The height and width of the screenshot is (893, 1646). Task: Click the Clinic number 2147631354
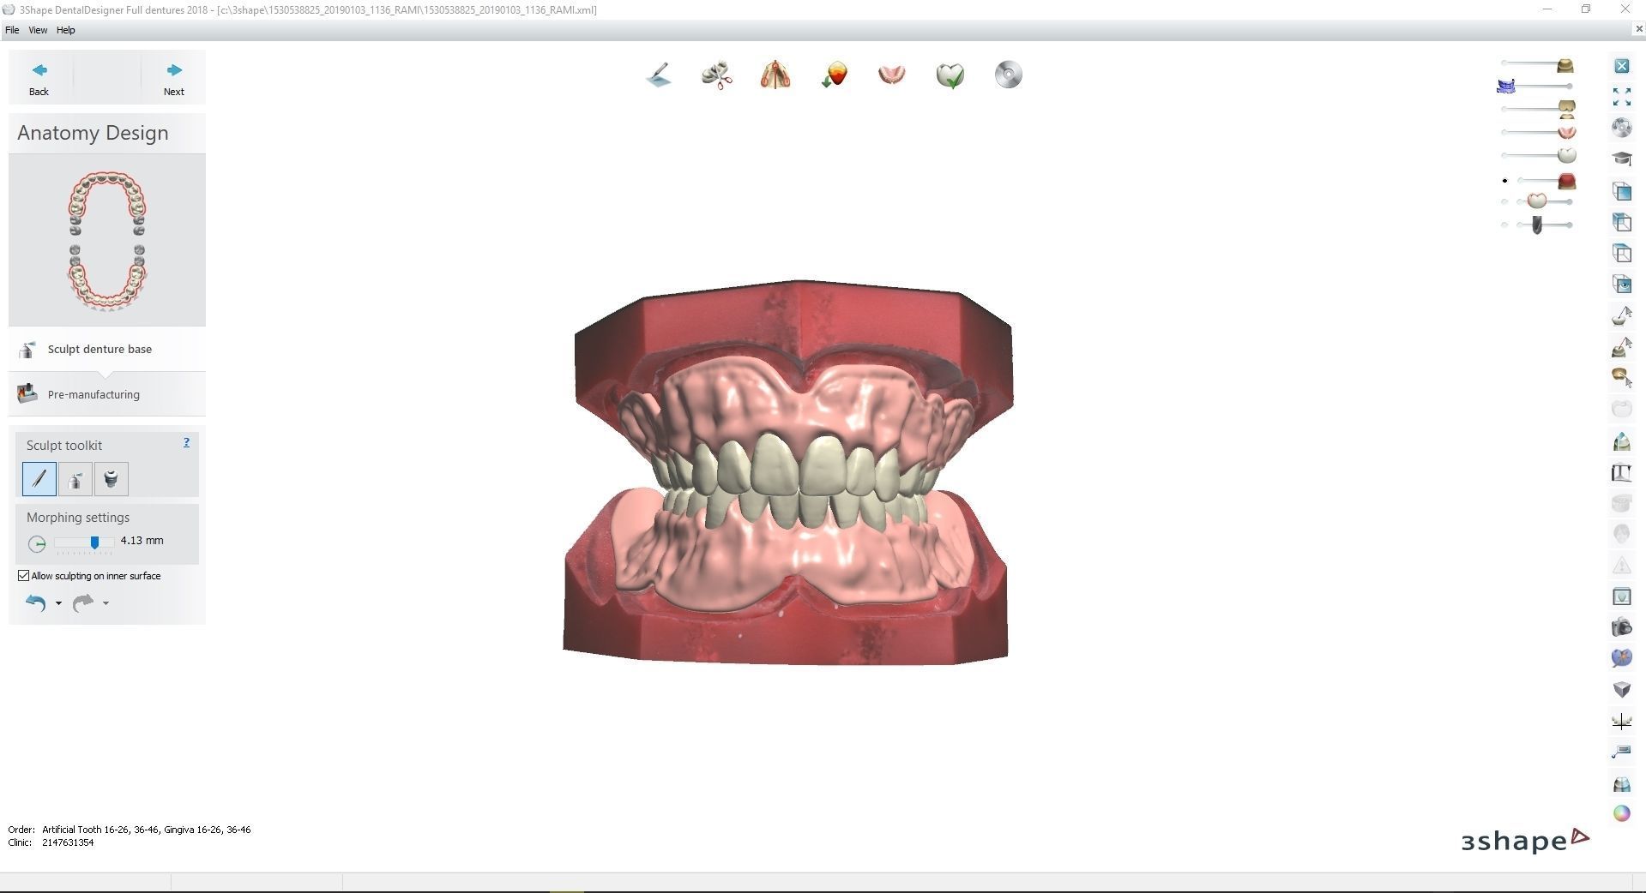point(68,842)
